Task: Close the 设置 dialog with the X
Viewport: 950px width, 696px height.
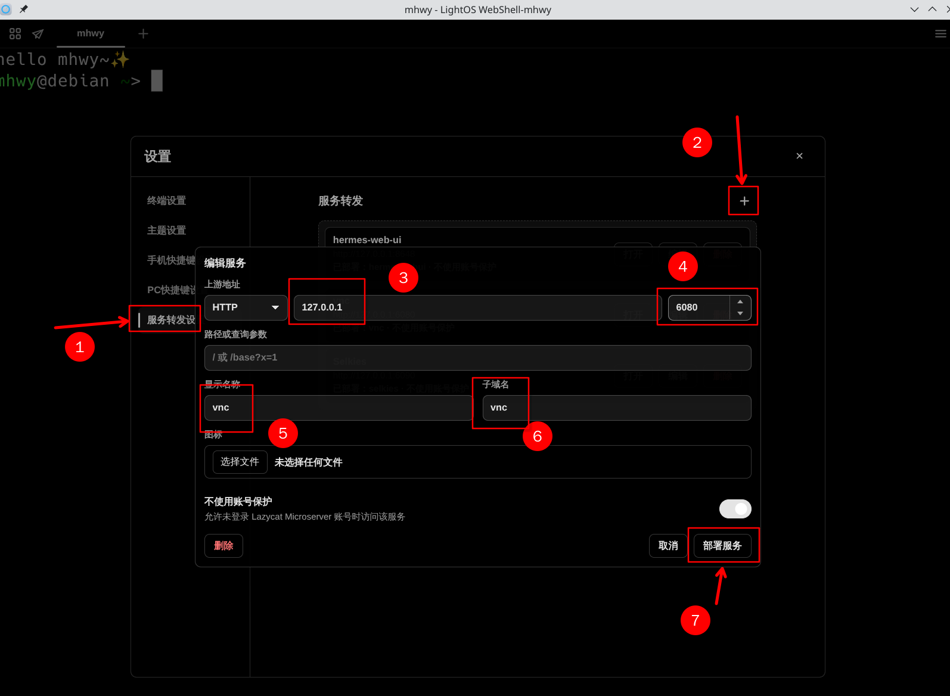Action: [x=799, y=156]
